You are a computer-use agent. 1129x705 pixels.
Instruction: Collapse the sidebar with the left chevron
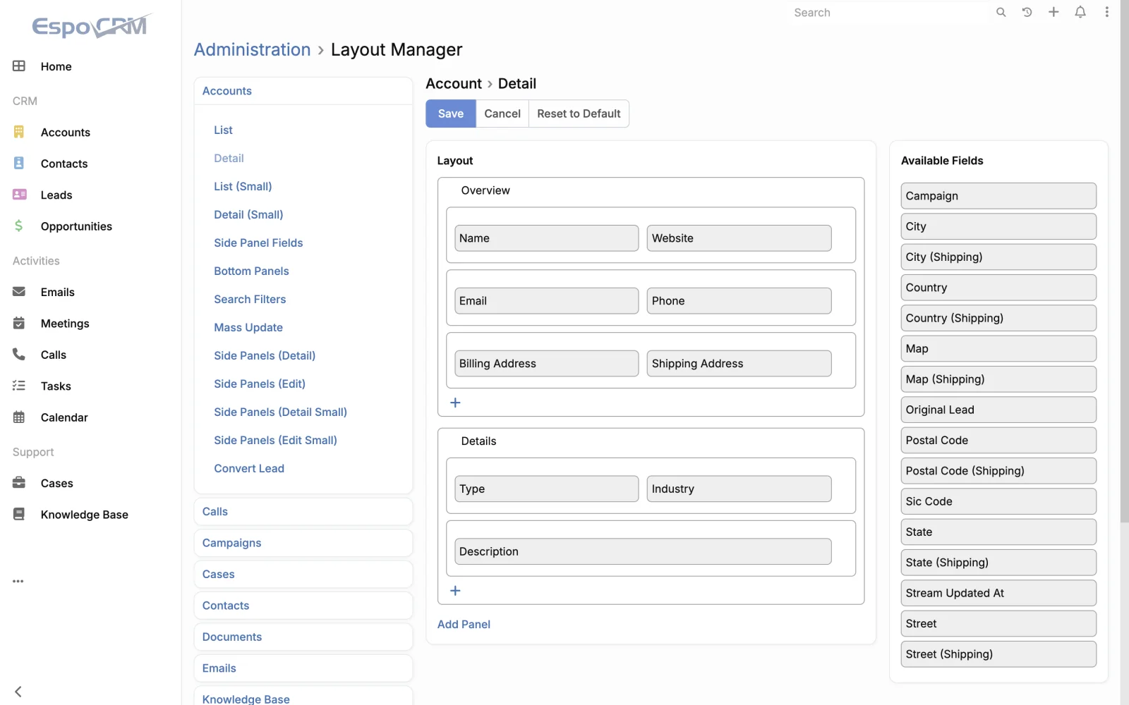pyautogui.click(x=18, y=692)
